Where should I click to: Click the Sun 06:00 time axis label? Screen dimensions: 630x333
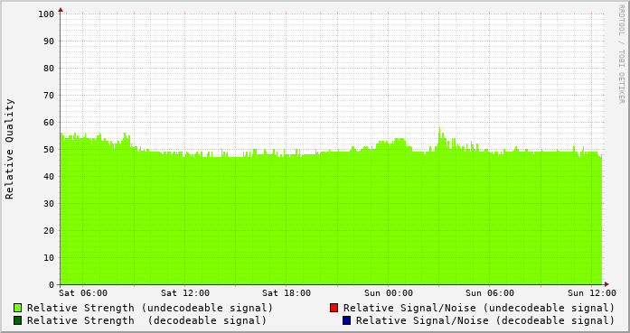(x=490, y=293)
